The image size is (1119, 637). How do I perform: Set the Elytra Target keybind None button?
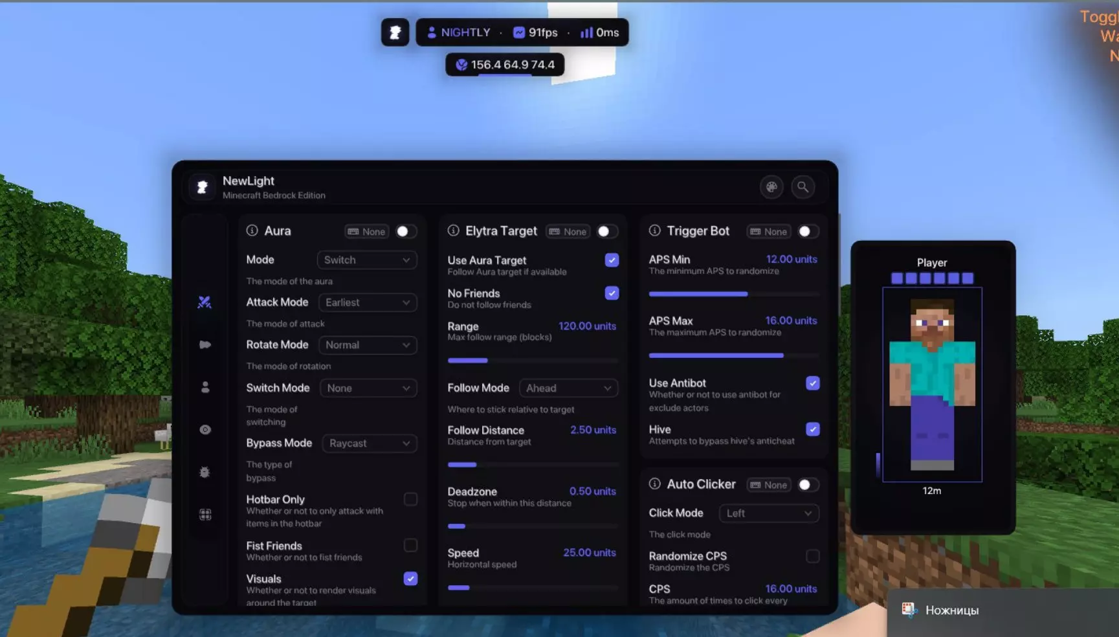click(x=568, y=231)
